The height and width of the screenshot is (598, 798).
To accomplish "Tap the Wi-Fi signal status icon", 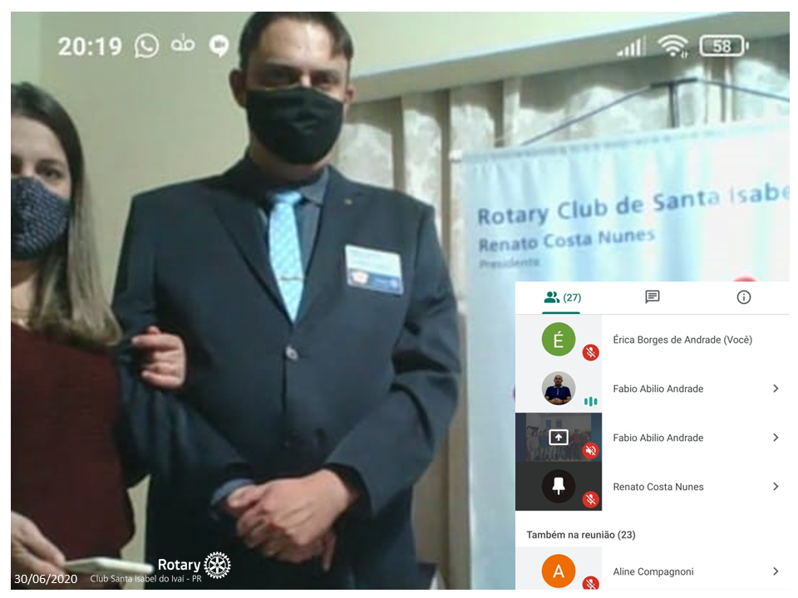I will pos(672,47).
